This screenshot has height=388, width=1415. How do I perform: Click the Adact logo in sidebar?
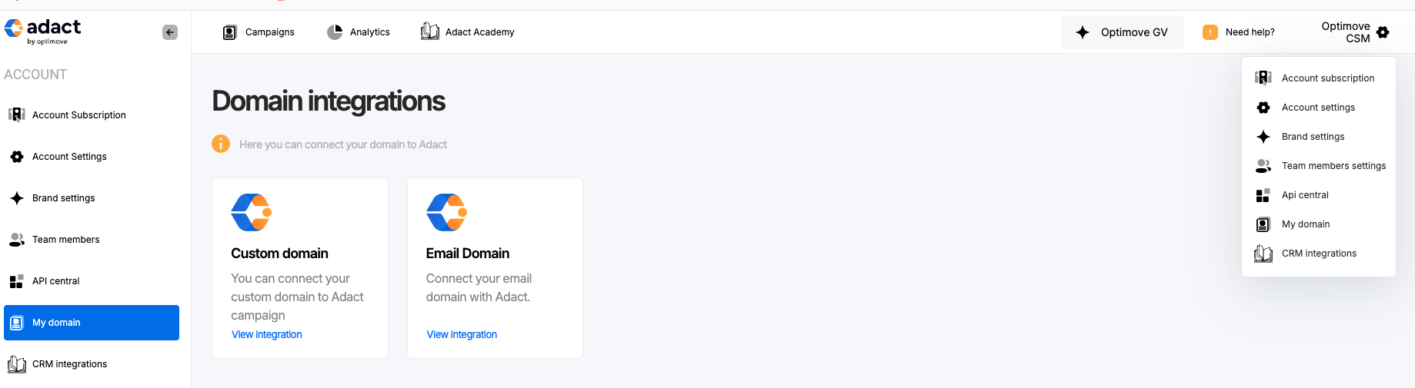(x=42, y=31)
